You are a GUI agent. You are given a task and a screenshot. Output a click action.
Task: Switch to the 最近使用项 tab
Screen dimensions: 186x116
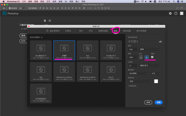(53, 31)
